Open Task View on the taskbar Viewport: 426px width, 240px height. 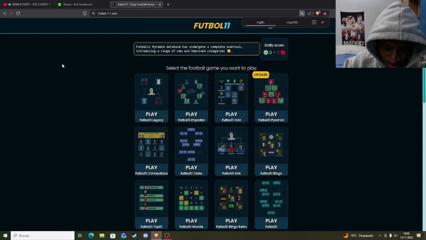pyautogui.click(x=80, y=236)
